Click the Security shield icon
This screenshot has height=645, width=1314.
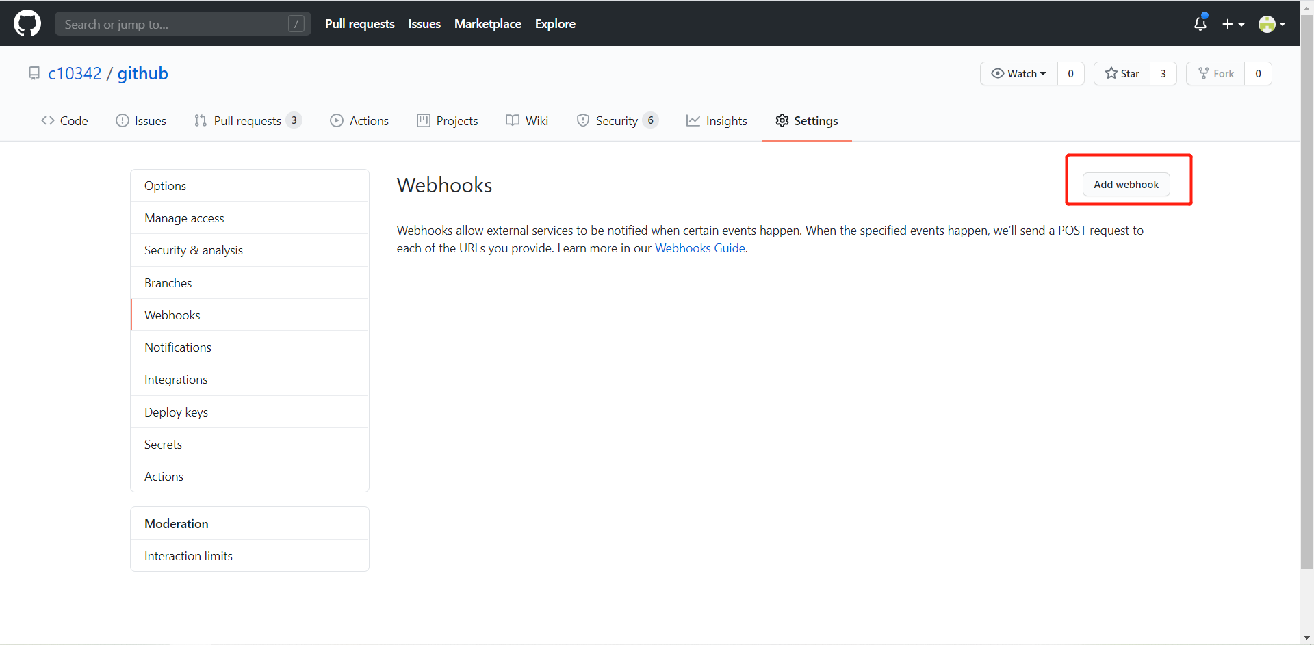click(583, 120)
